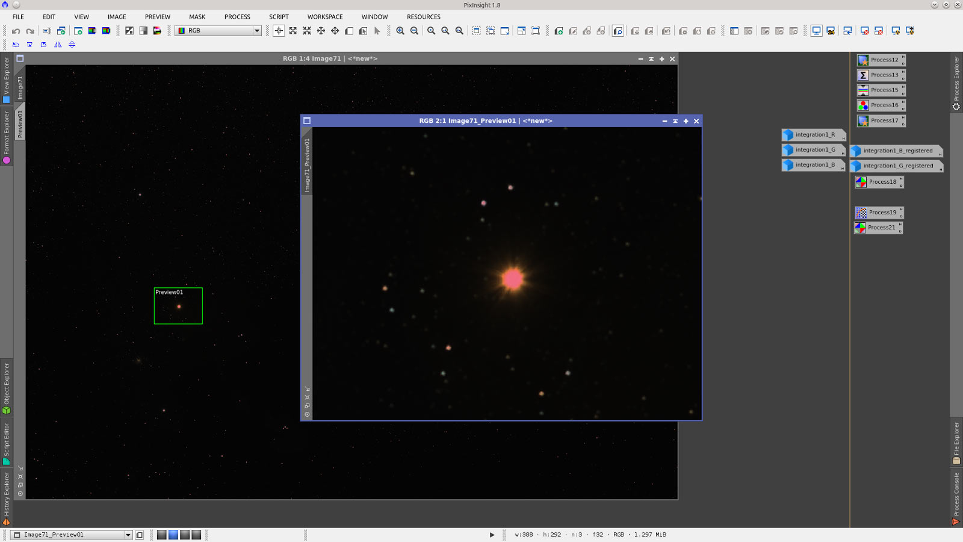
Task: Open the PROCESS menu
Action: tap(237, 17)
